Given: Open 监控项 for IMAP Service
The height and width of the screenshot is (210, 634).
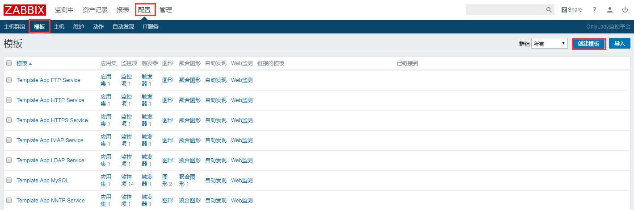Looking at the screenshot, I should point(126,140).
